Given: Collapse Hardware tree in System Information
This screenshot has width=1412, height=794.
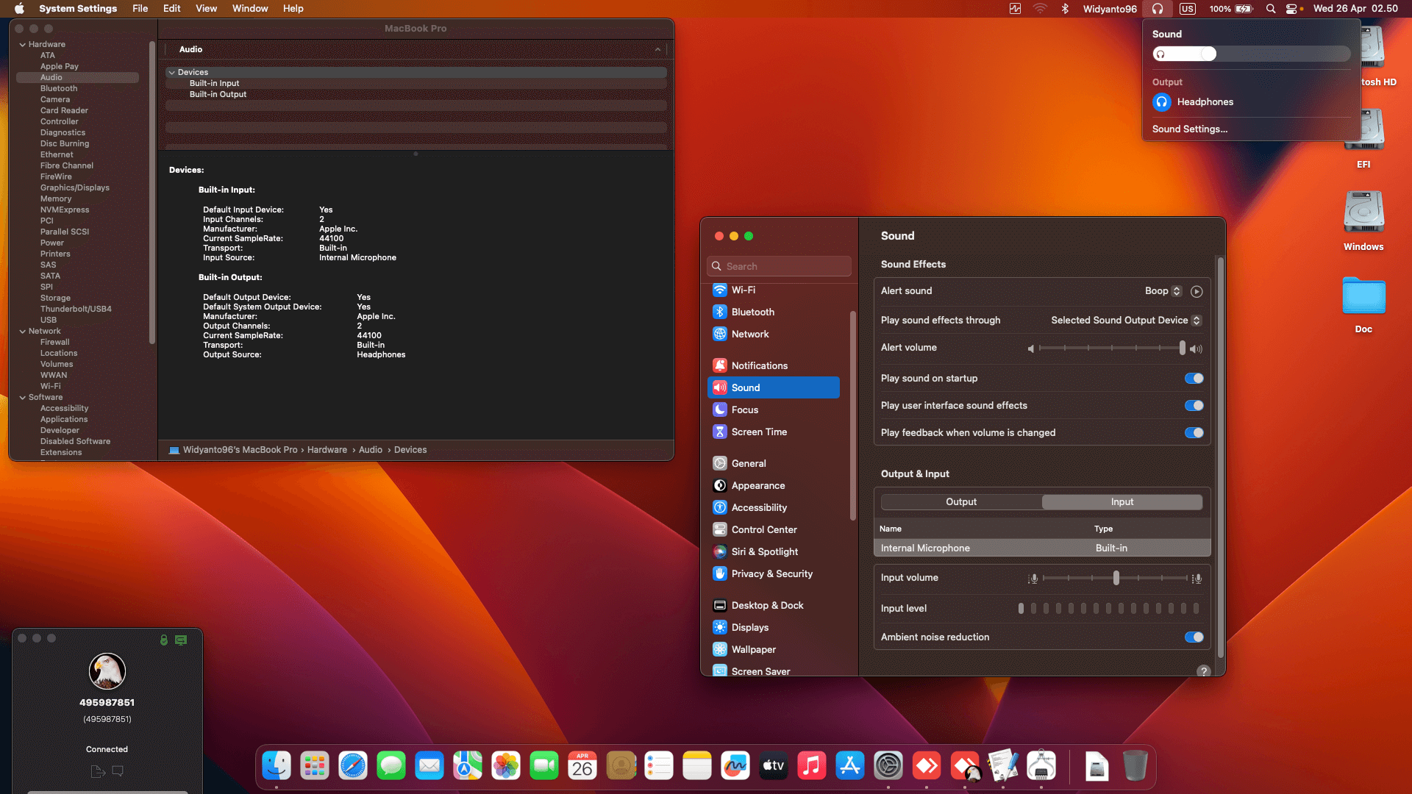Looking at the screenshot, I should [x=23, y=45].
